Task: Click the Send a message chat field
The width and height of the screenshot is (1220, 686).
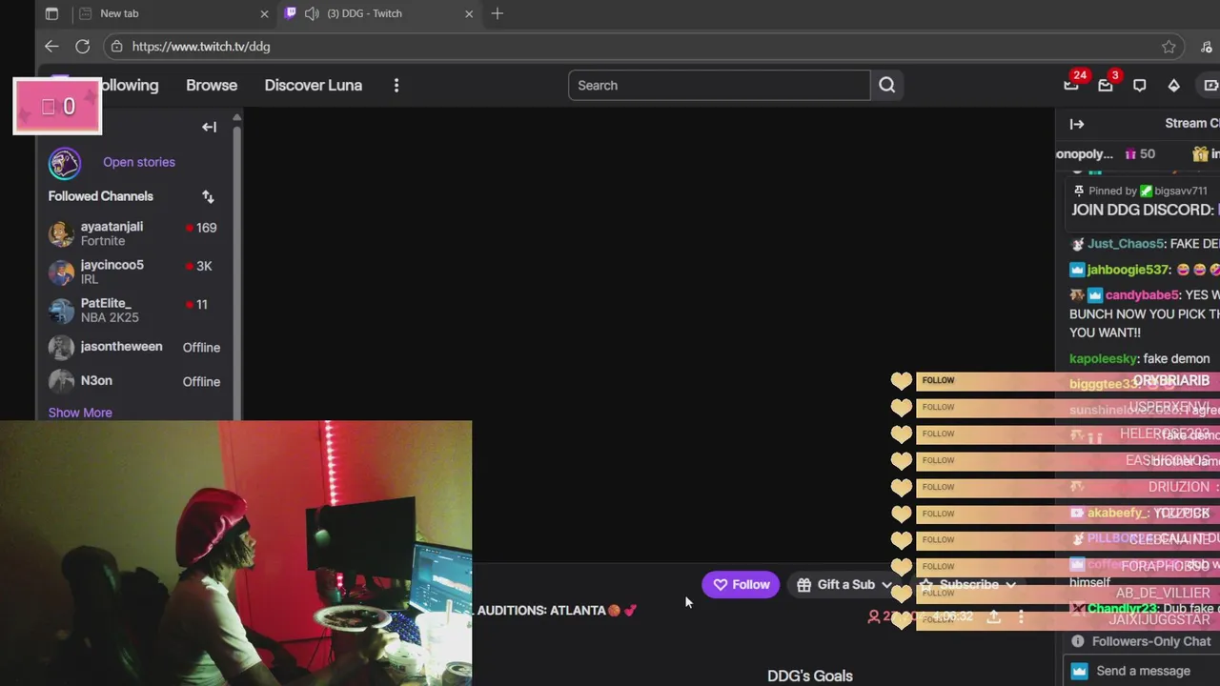Action: (1144, 671)
